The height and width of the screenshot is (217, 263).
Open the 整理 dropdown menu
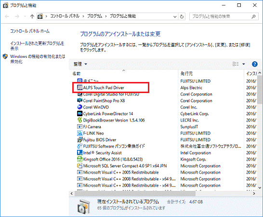(80, 64)
